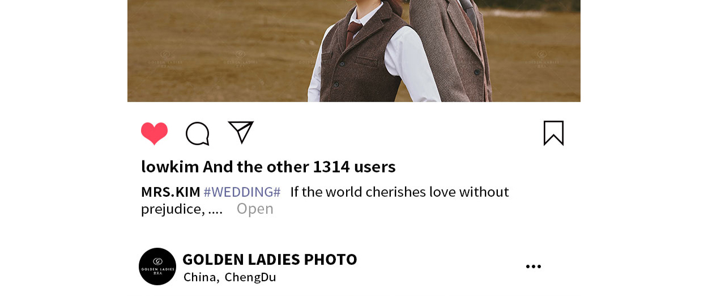The width and height of the screenshot is (708, 296).
Task: Open more options for GOLDEN LADIES PHOTO post
Action: click(x=533, y=267)
